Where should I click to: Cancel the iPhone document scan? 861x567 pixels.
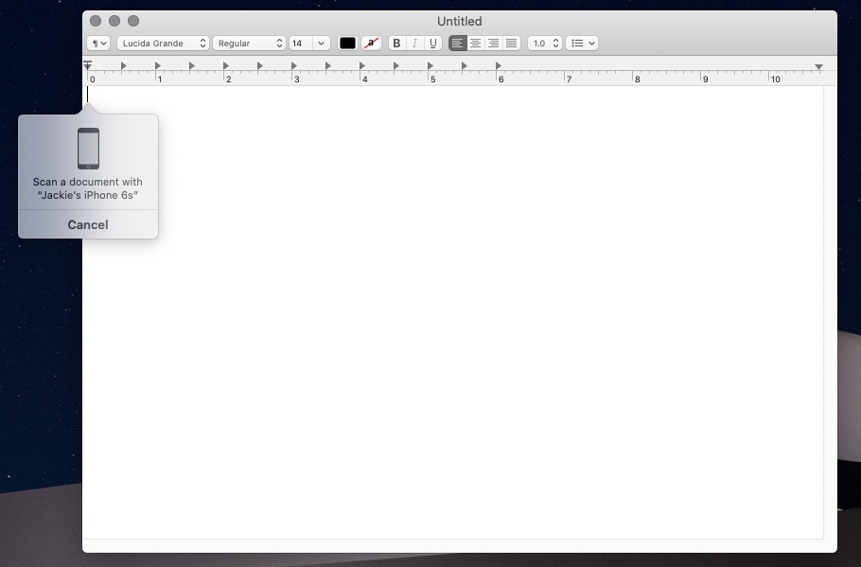point(88,224)
